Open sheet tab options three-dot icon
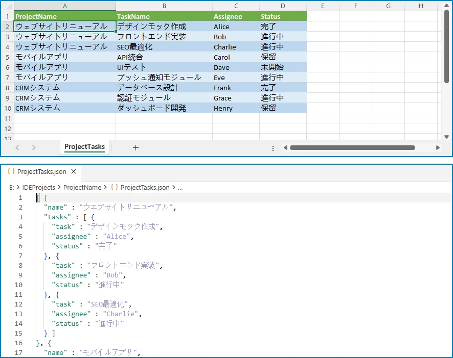 coord(273,148)
